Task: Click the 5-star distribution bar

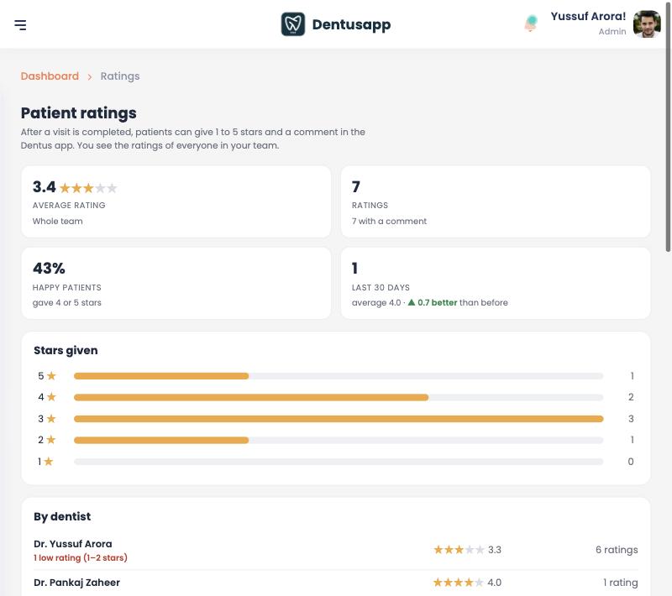Action: coord(339,376)
